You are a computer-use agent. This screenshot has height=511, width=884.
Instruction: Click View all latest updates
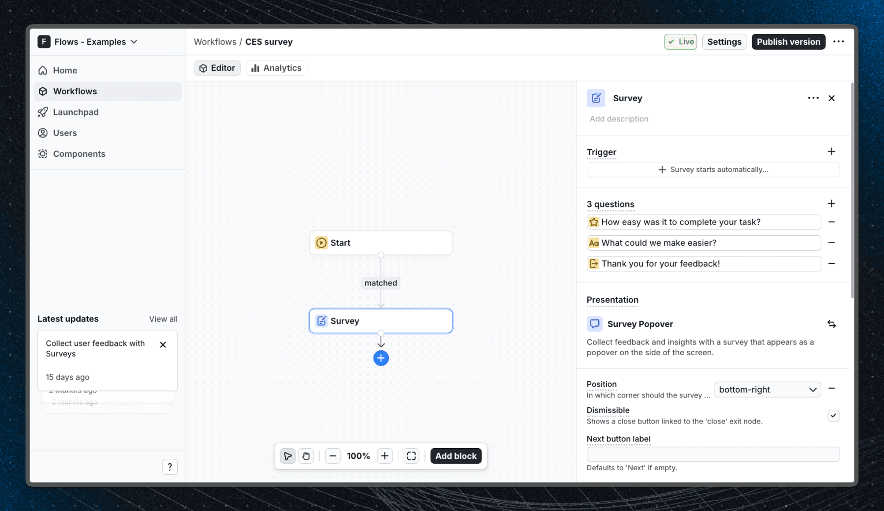(163, 319)
